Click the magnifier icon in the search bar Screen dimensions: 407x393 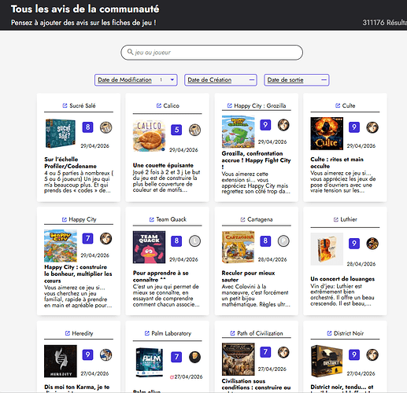(130, 52)
